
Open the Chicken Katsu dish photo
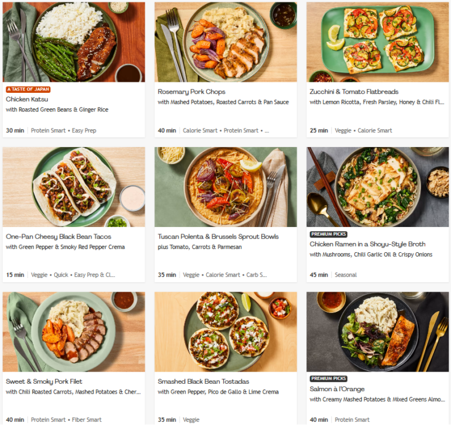74,41
